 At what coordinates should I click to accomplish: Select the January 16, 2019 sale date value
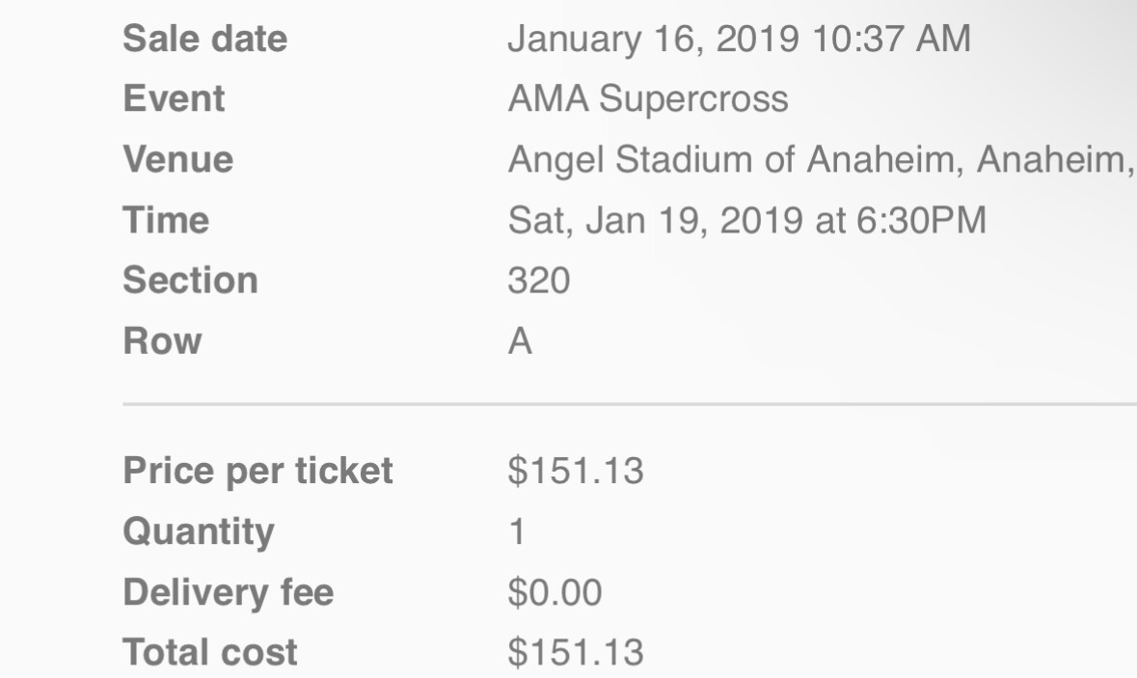(738, 40)
